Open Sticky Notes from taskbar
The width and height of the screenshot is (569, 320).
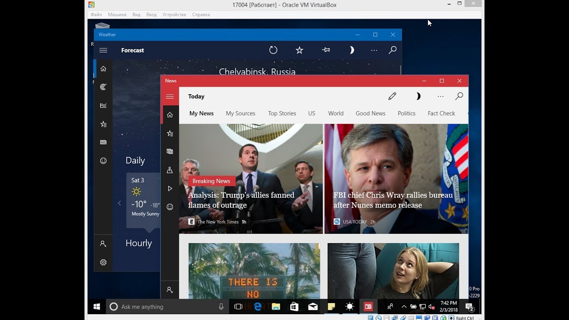[x=331, y=307]
